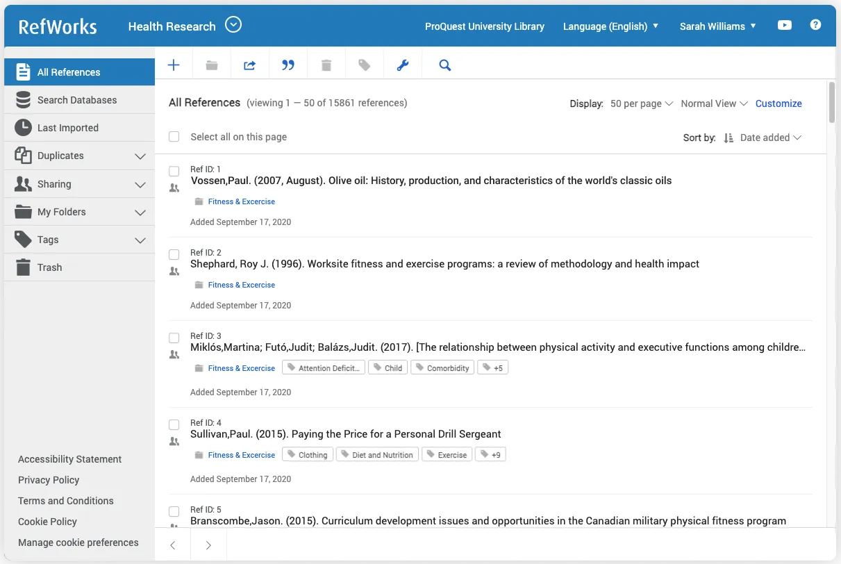Click the Share export arrow icon
Viewport: 841px width, 564px height.
249,65
